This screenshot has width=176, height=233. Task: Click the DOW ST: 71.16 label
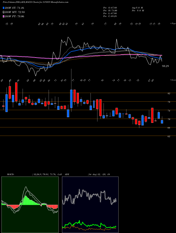tap(14, 8)
